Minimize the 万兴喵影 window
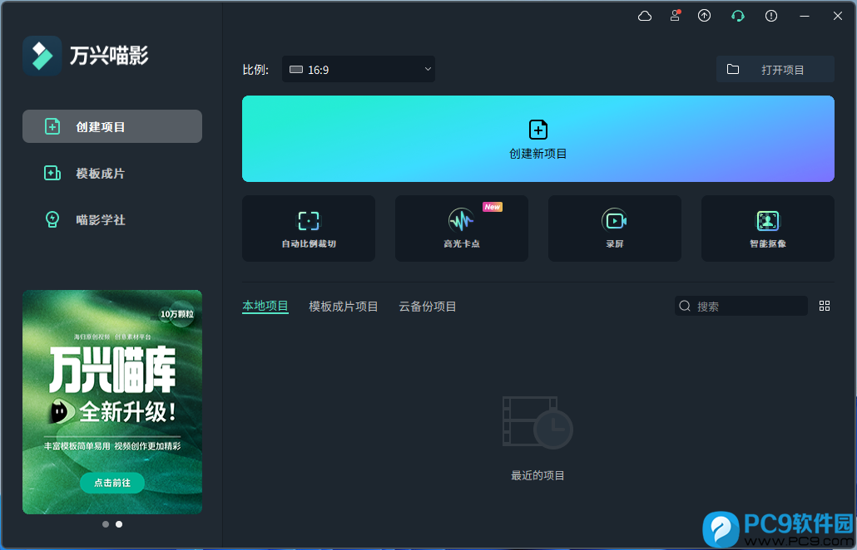The image size is (857, 550). pos(805,17)
